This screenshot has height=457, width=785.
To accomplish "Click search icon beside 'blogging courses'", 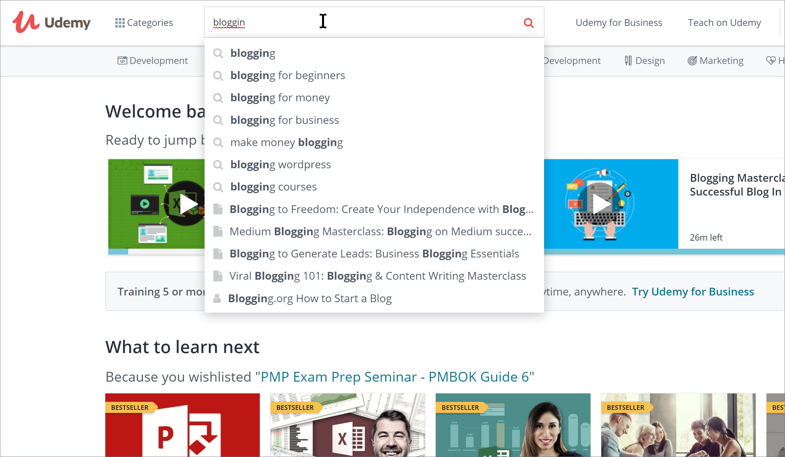I will coord(218,187).
